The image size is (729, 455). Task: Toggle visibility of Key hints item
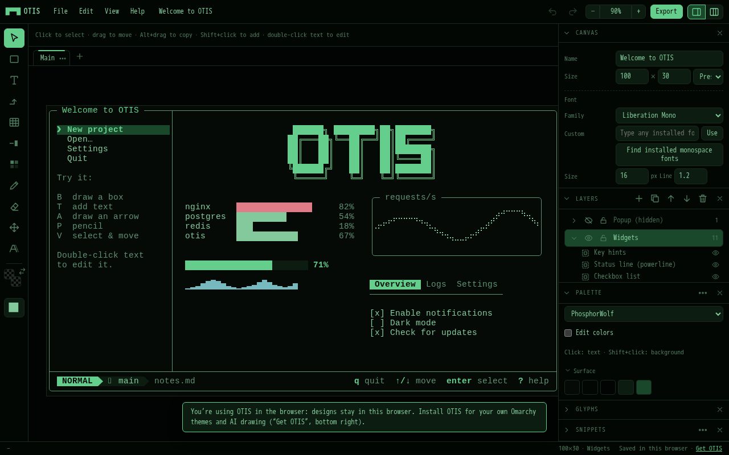pos(716,253)
